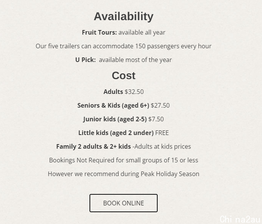Click the Family 2 adults & 2+ kids line
This screenshot has height=224, width=262.
(123, 146)
